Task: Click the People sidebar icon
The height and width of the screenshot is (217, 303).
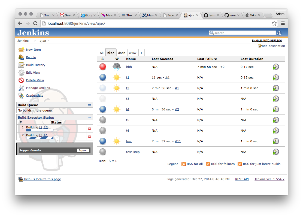Action: 21,57
